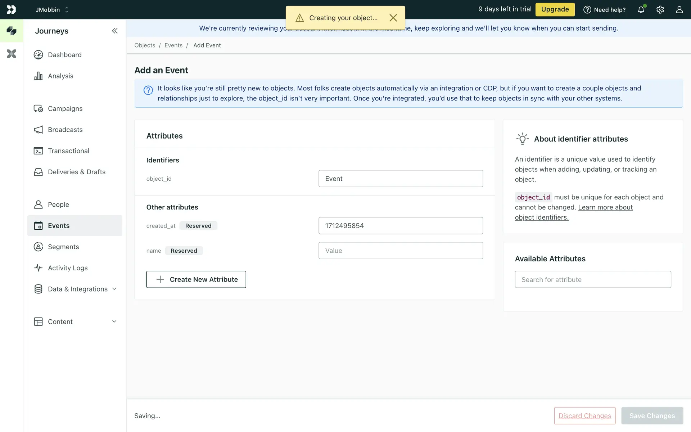Collapse sidebar with the double-chevron icon
Screen dimensions: 691x432
pyautogui.click(x=114, y=31)
